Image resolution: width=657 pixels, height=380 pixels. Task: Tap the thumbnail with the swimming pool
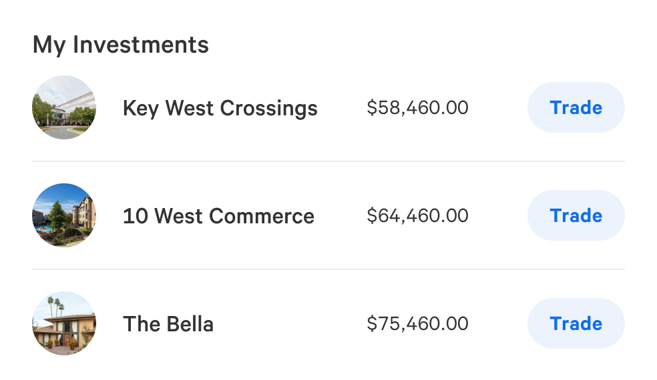point(64,215)
